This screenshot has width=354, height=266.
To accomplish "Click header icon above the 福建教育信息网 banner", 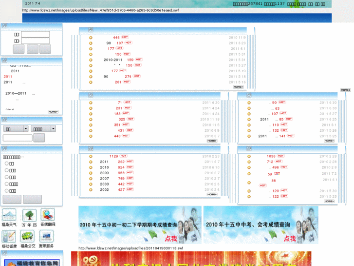I will (x=5, y=253).
